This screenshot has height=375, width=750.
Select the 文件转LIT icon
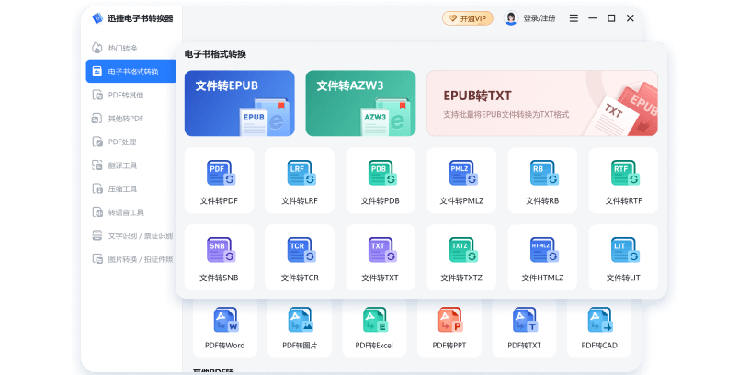pyautogui.click(x=623, y=251)
